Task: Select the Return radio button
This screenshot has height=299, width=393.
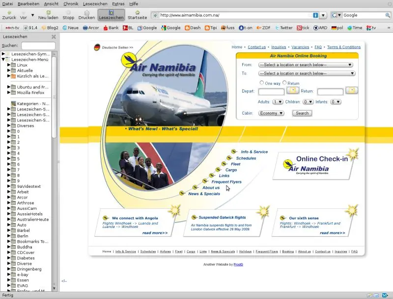Action: 284,82
